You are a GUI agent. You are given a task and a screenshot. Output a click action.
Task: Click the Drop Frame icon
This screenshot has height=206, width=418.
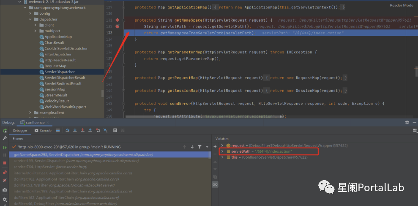(98, 130)
